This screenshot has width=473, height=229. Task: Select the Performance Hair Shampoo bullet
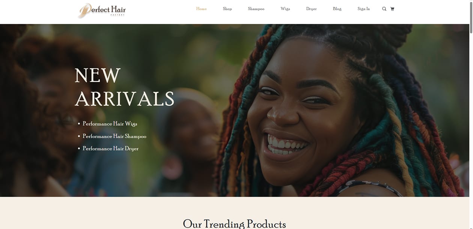(x=114, y=136)
